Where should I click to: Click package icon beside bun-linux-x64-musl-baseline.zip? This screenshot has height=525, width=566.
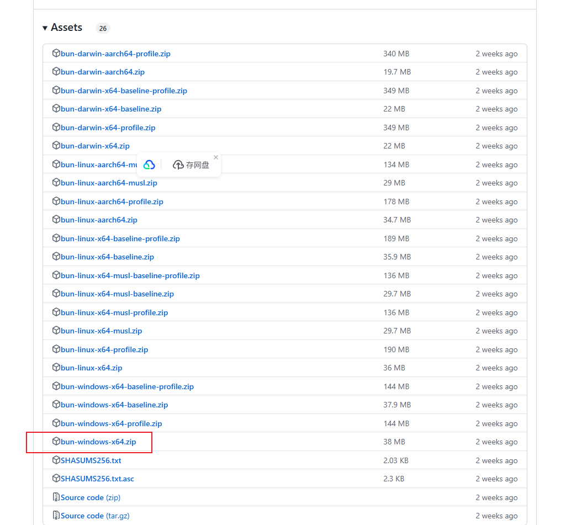pyautogui.click(x=56, y=293)
